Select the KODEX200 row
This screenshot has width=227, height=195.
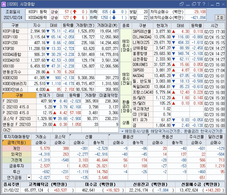point(61,78)
